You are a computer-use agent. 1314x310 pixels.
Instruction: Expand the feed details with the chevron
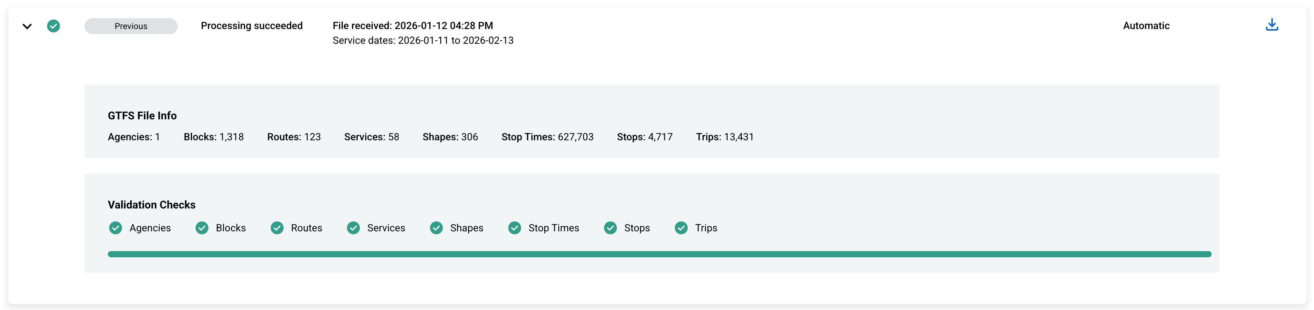28,26
